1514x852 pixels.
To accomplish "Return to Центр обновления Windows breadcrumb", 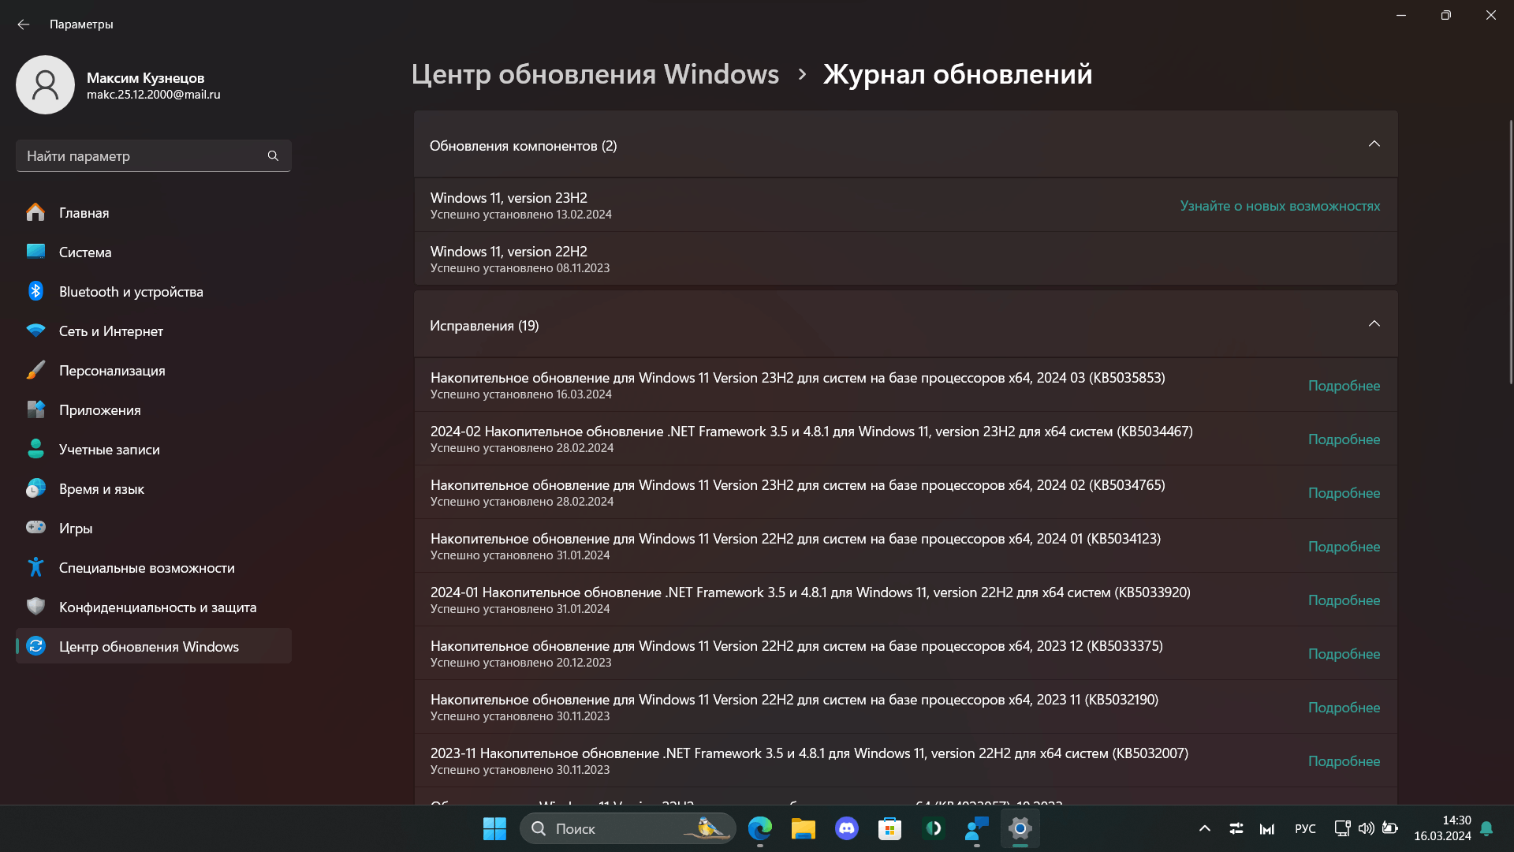I will click(x=595, y=74).
